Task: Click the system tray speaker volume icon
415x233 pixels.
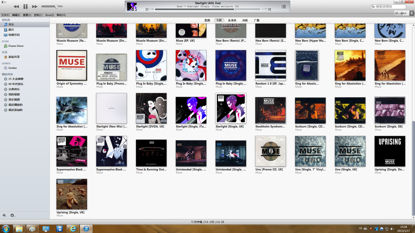Action: tap(392, 229)
